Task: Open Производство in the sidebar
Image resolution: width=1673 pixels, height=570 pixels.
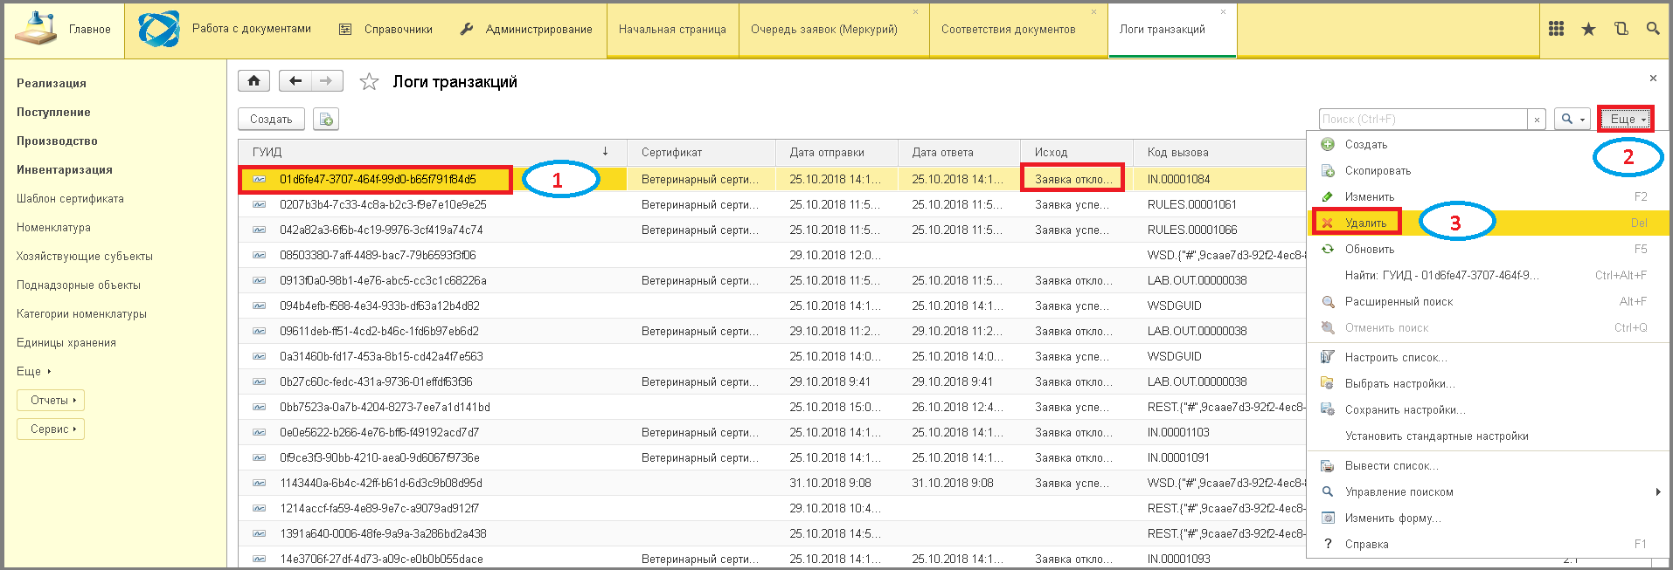Action: pos(57,141)
